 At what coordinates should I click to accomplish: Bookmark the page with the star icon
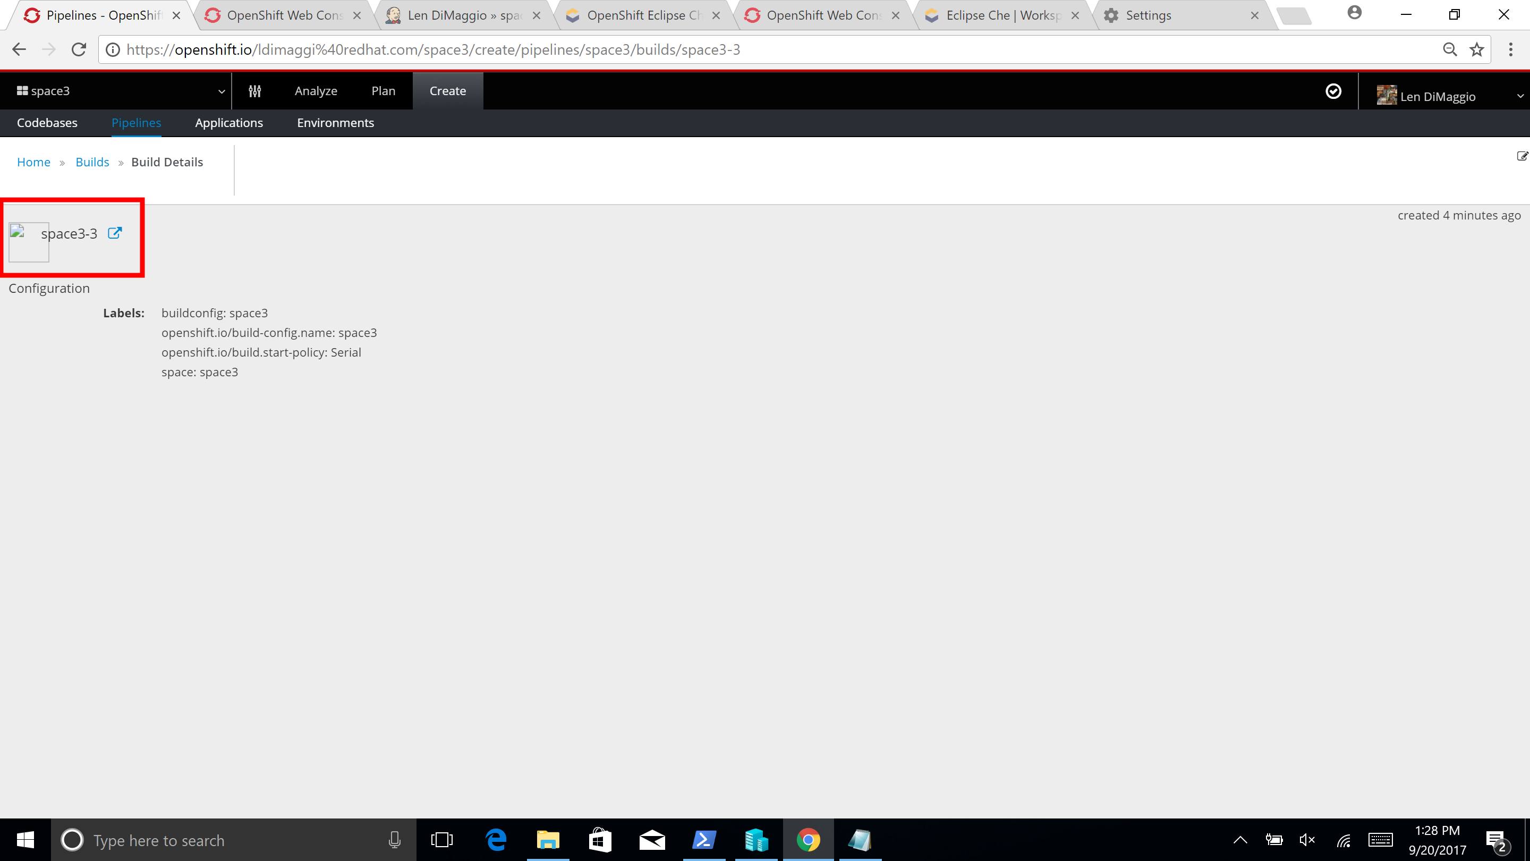[x=1477, y=49]
